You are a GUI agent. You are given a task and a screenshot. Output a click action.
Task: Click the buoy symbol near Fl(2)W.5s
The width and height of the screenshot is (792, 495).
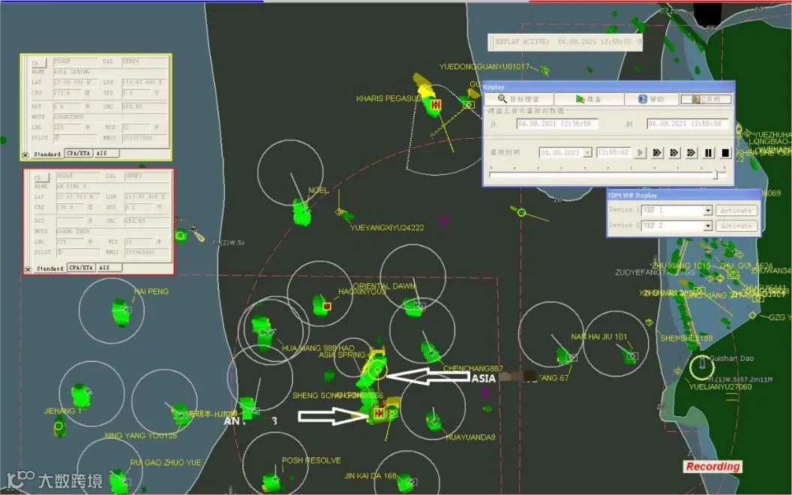[x=196, y=232]
